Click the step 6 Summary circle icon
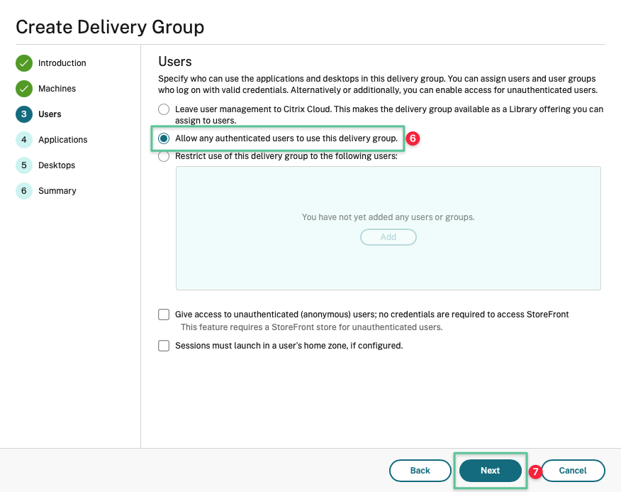The image size is (621, 492). (x=24, y=191)
